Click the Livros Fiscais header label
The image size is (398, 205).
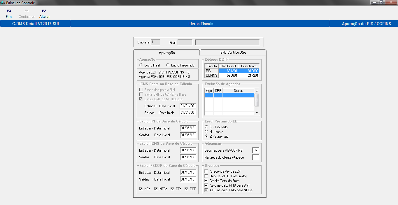tap(201, 24)
